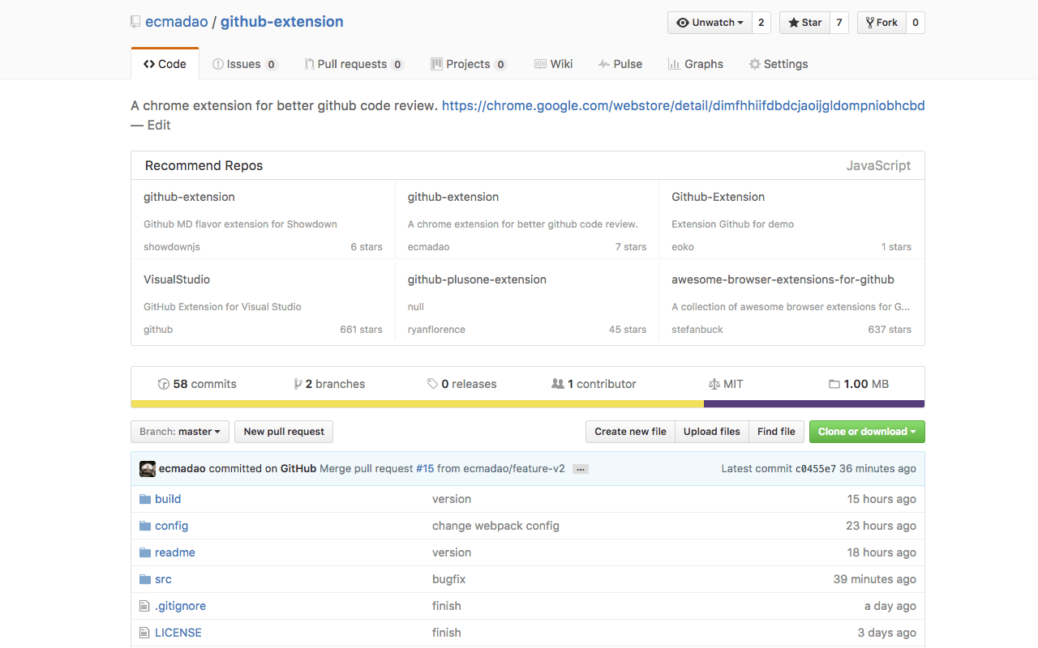Click the issues circle icon in tab bar
This screenshot has width=1038, height=648.
pyautogui.click(x=218, y=64)
